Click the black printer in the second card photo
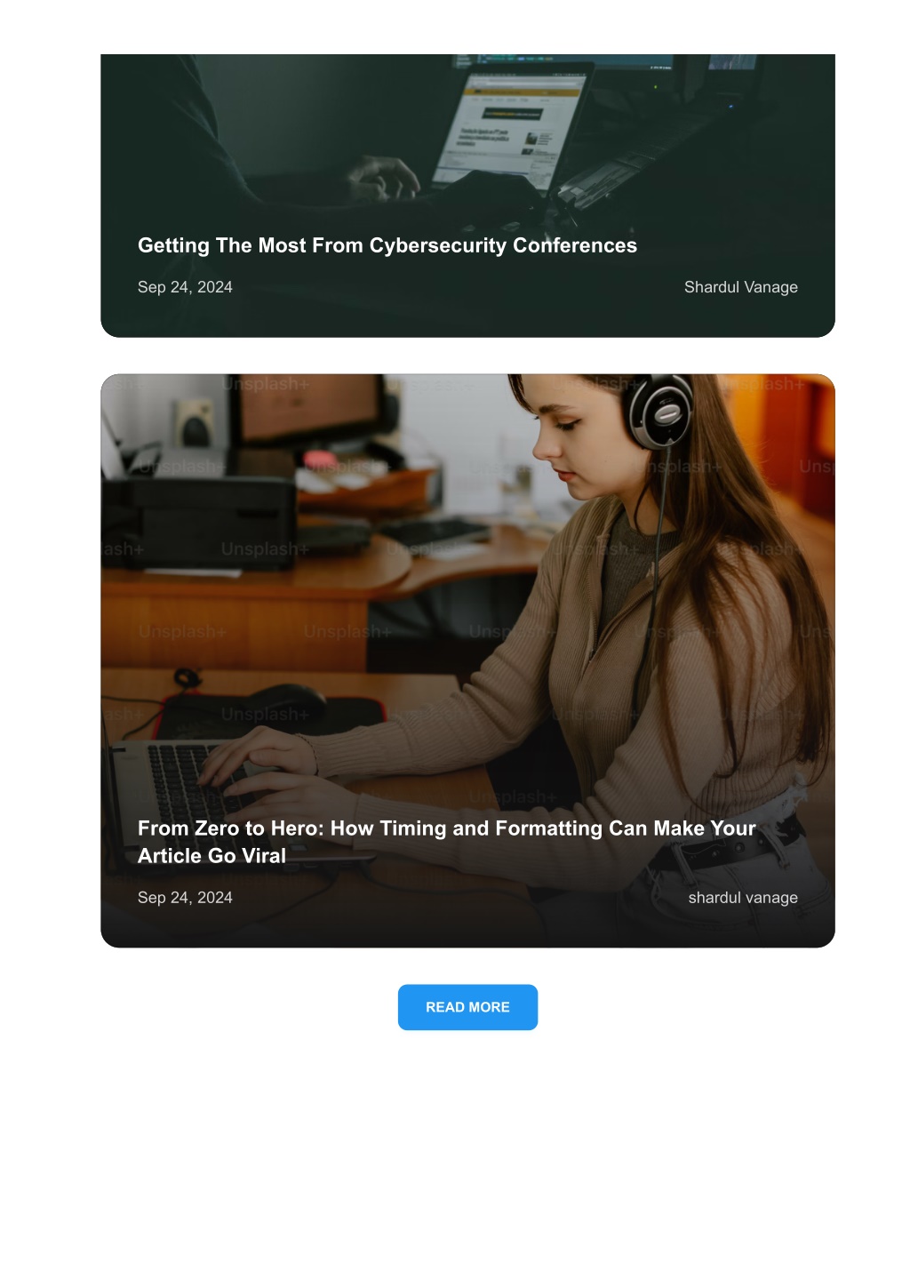910x1288 pixels. pyautogui.click(x=200, y=524)
